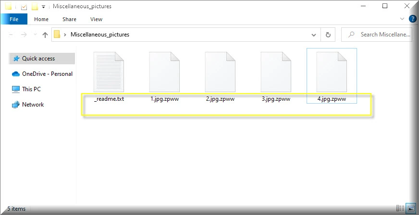Viewport: 419px width, 215px height.
Task: Open Windows Help question mark icon
Action: (413, 19)
